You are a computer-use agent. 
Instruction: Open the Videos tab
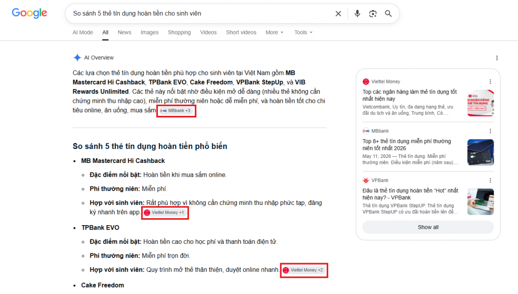tap(208, 32)
